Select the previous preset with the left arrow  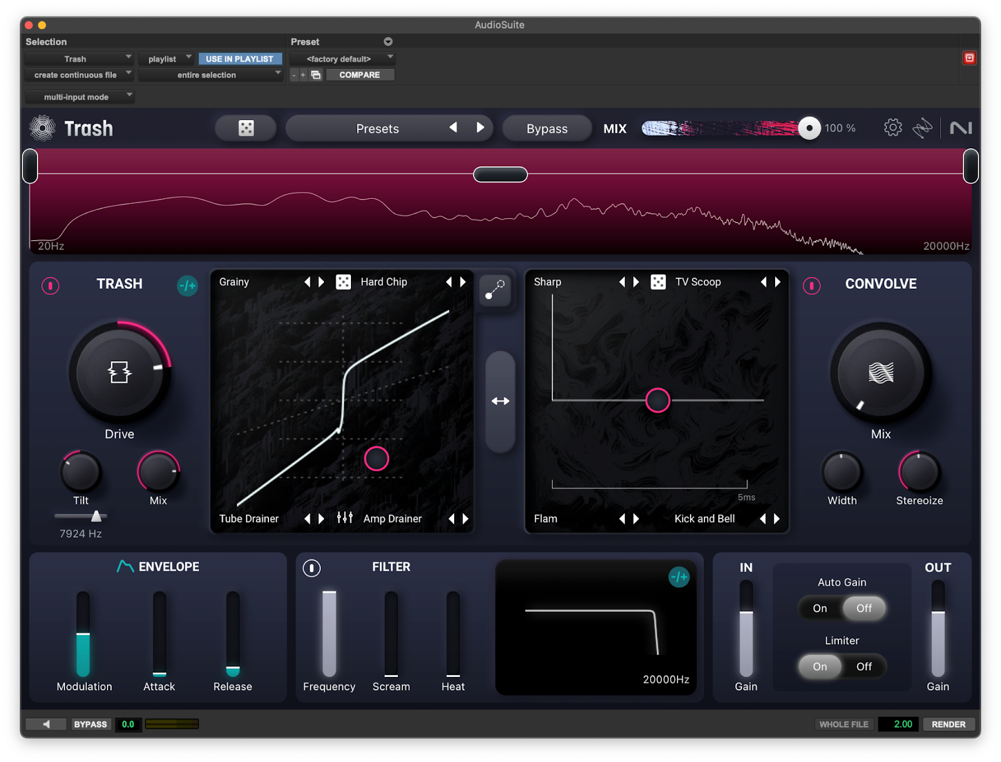click(x=453, y=128)
